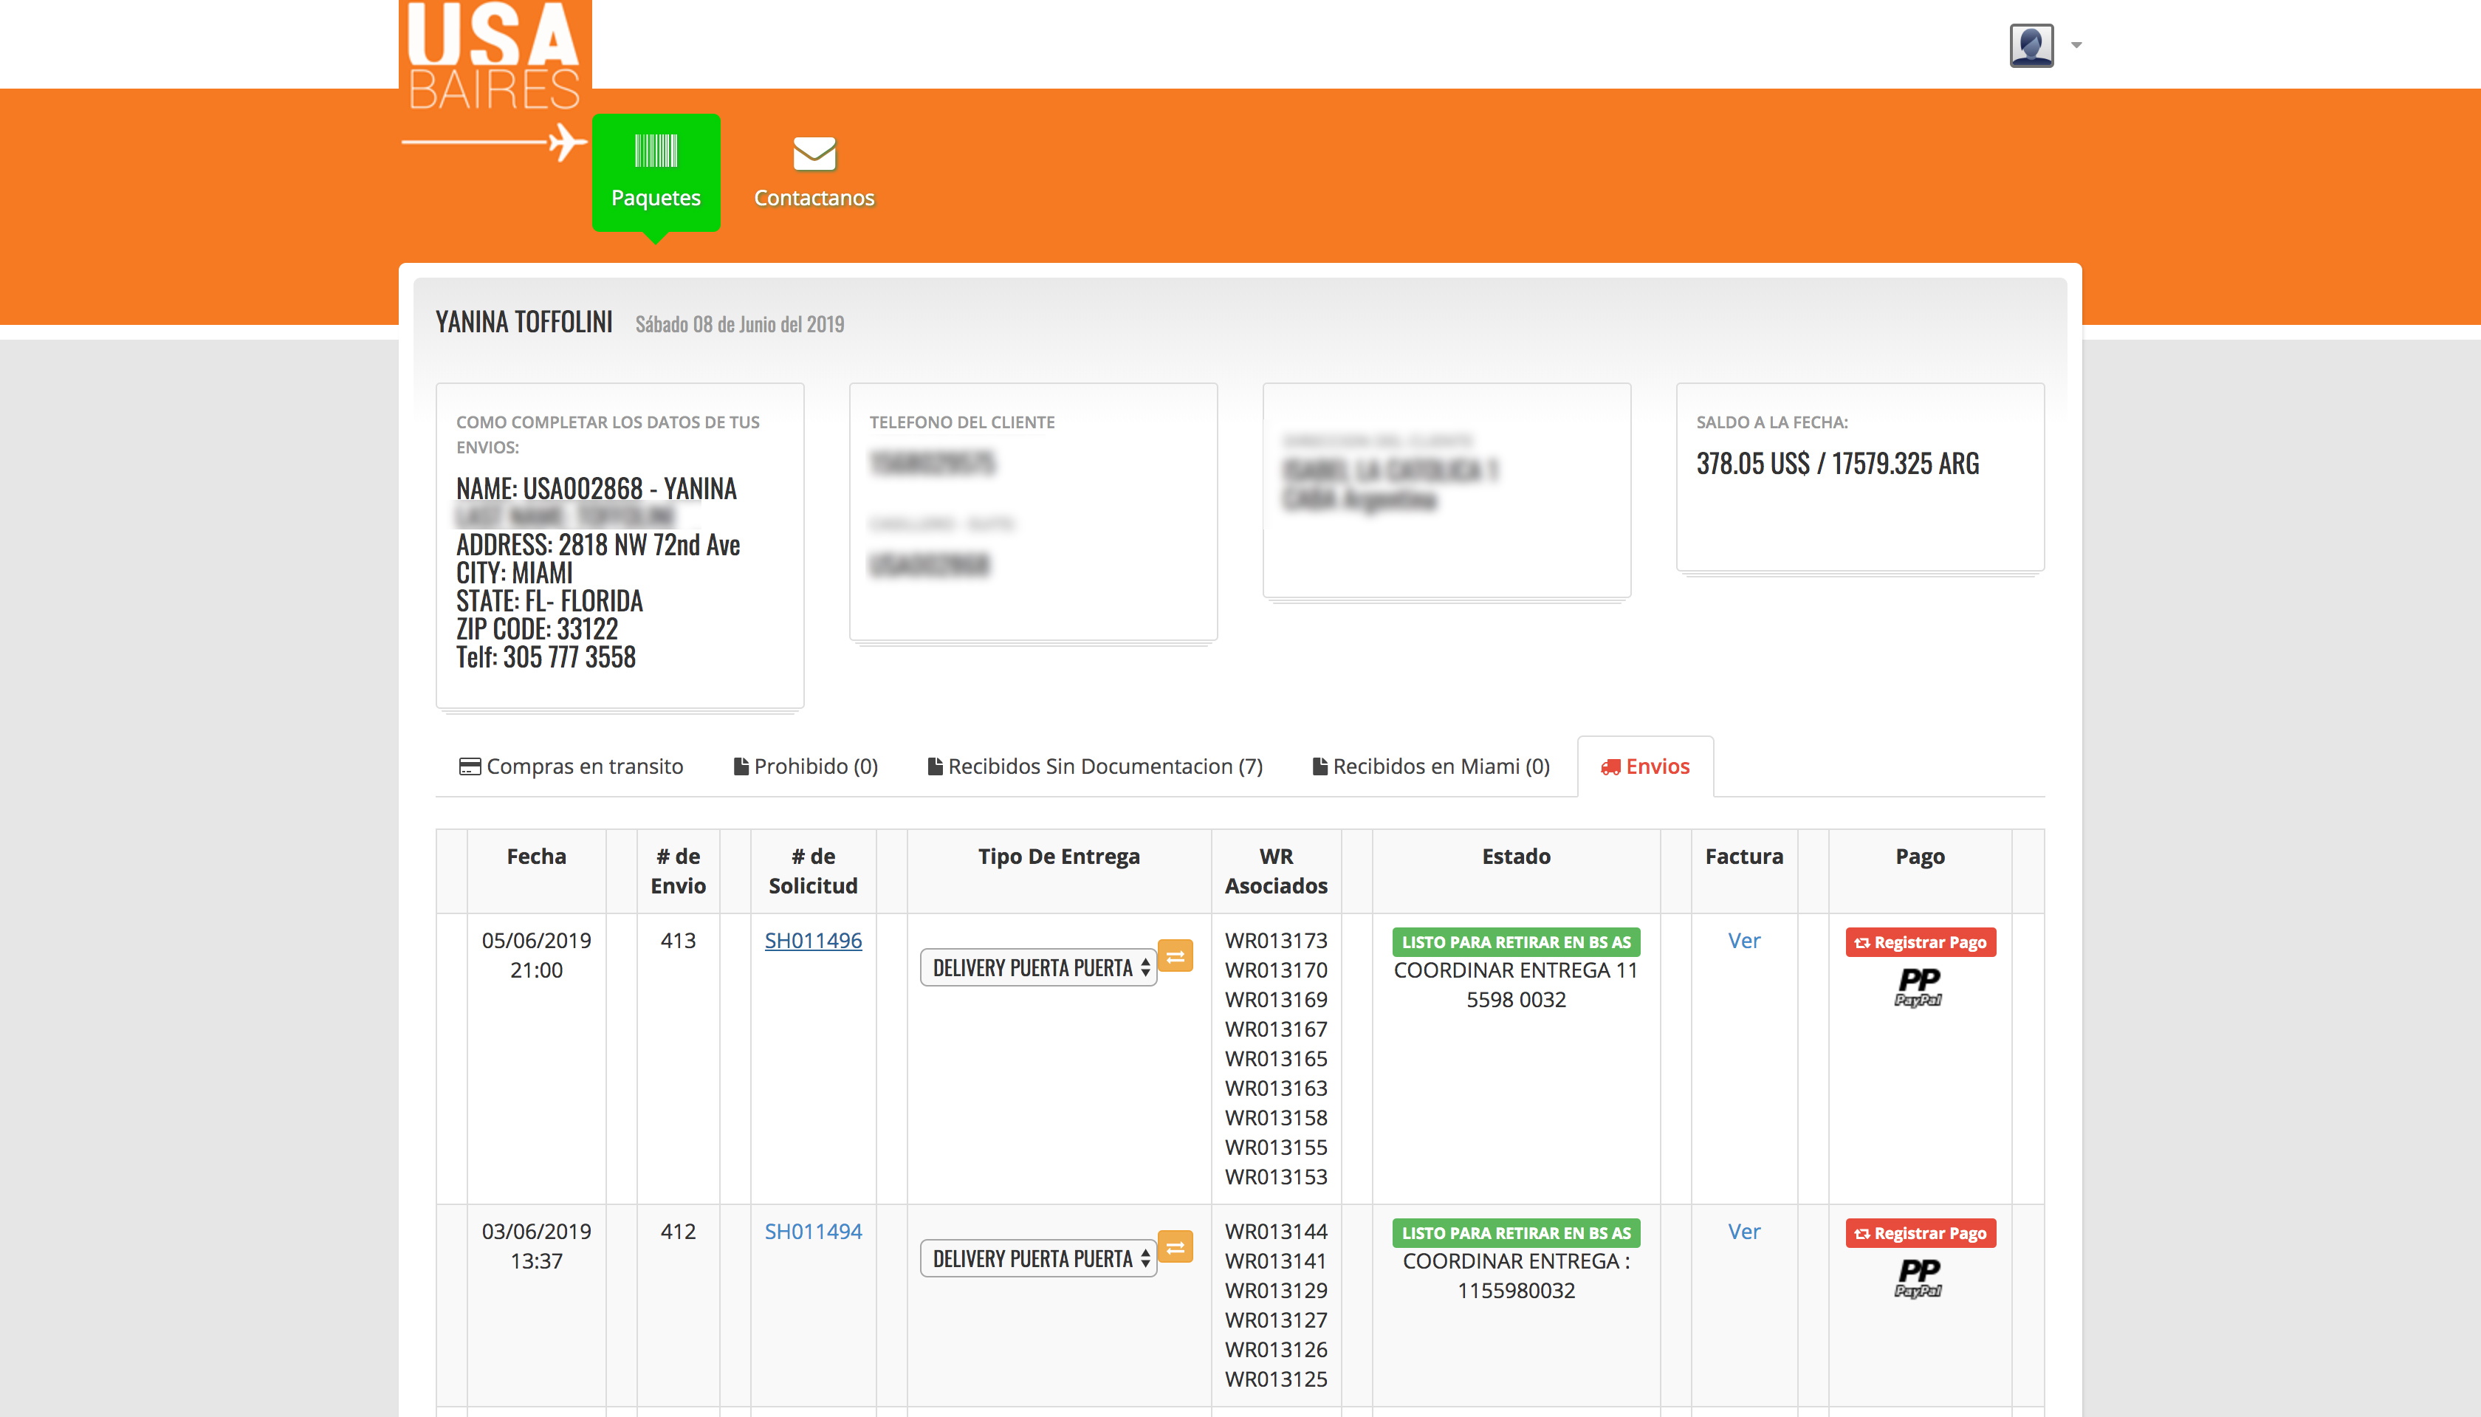
Task: Click the user avatar icon
Action: 2031,45
